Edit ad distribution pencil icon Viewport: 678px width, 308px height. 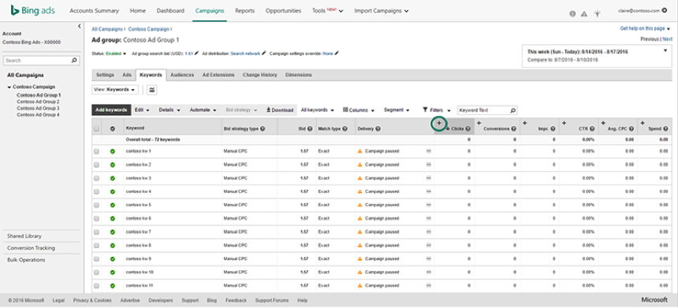pyautogui.click(x=264, y=54)
